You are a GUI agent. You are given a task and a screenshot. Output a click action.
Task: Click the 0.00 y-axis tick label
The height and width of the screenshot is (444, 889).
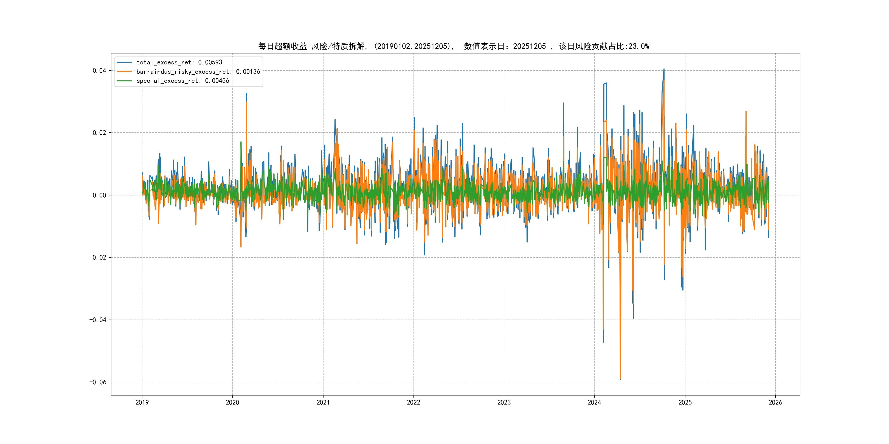coord(99,195)
